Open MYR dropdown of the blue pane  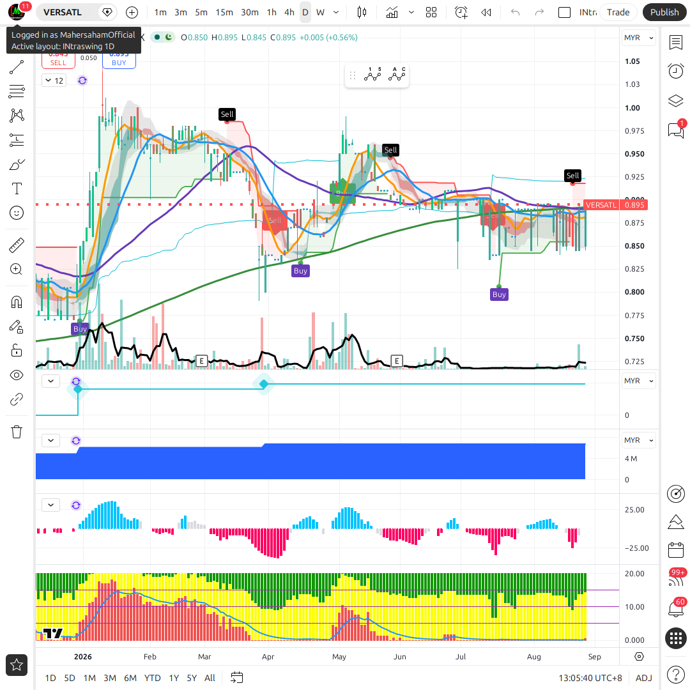coord(638,440)
